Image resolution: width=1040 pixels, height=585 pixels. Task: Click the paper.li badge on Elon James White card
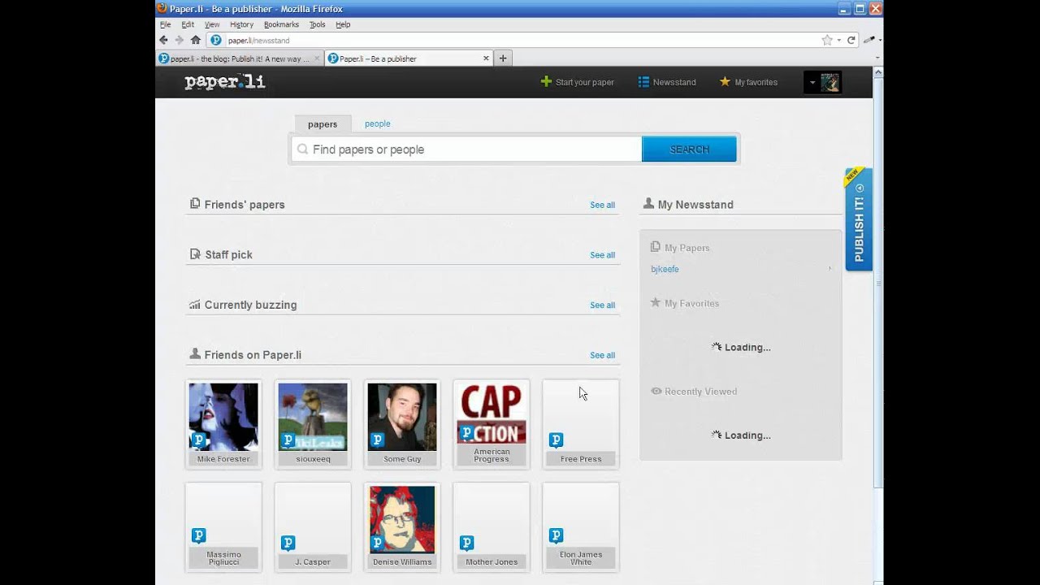pos(556,535)
